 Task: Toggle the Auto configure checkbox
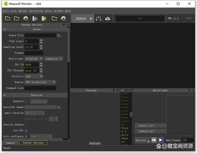(x=26, y=136)
